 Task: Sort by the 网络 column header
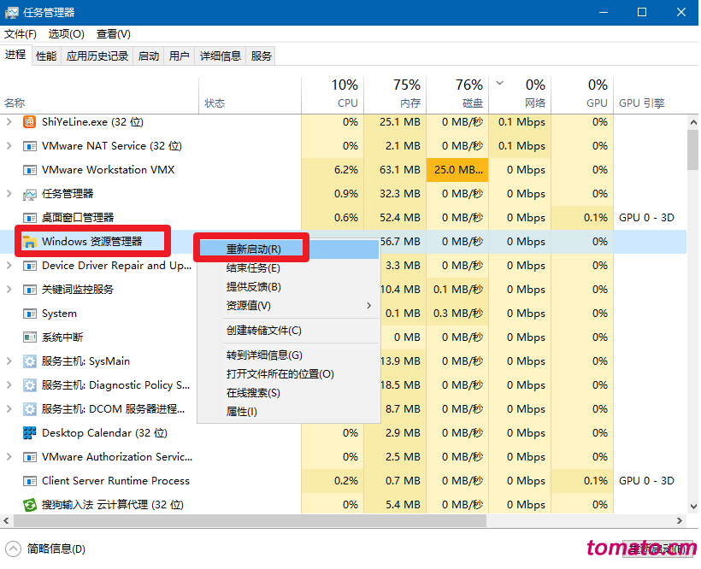(x=520, y=95)
